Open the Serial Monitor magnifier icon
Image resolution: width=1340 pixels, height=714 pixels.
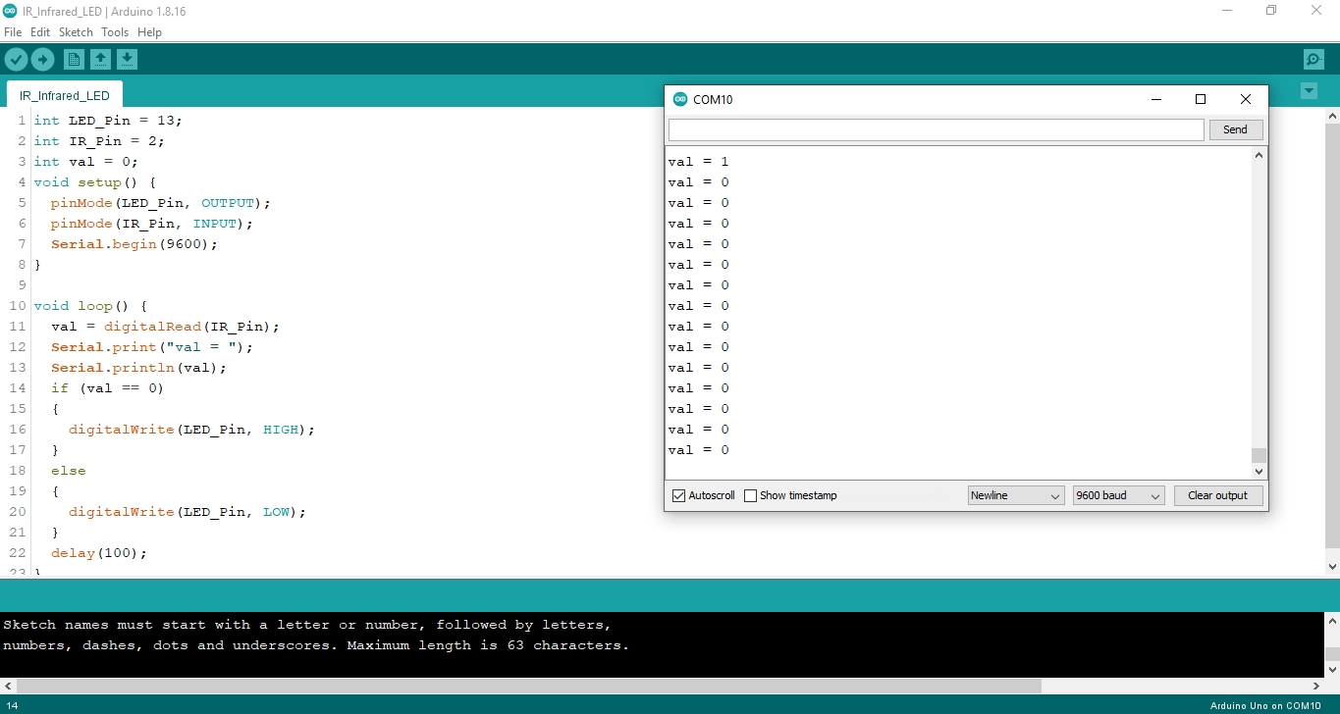pos(1313,60)
